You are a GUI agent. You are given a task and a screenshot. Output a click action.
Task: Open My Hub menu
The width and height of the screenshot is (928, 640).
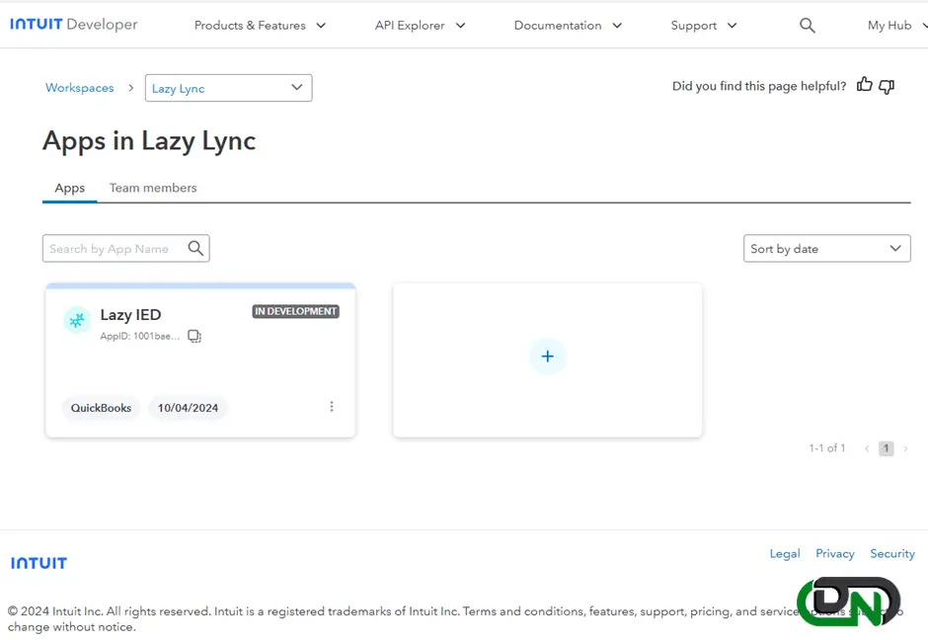click(x=896, y=26)
